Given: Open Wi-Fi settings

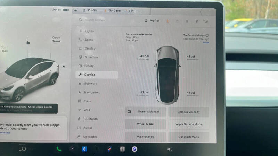Looking at the screenshot, I should point(88,110).
